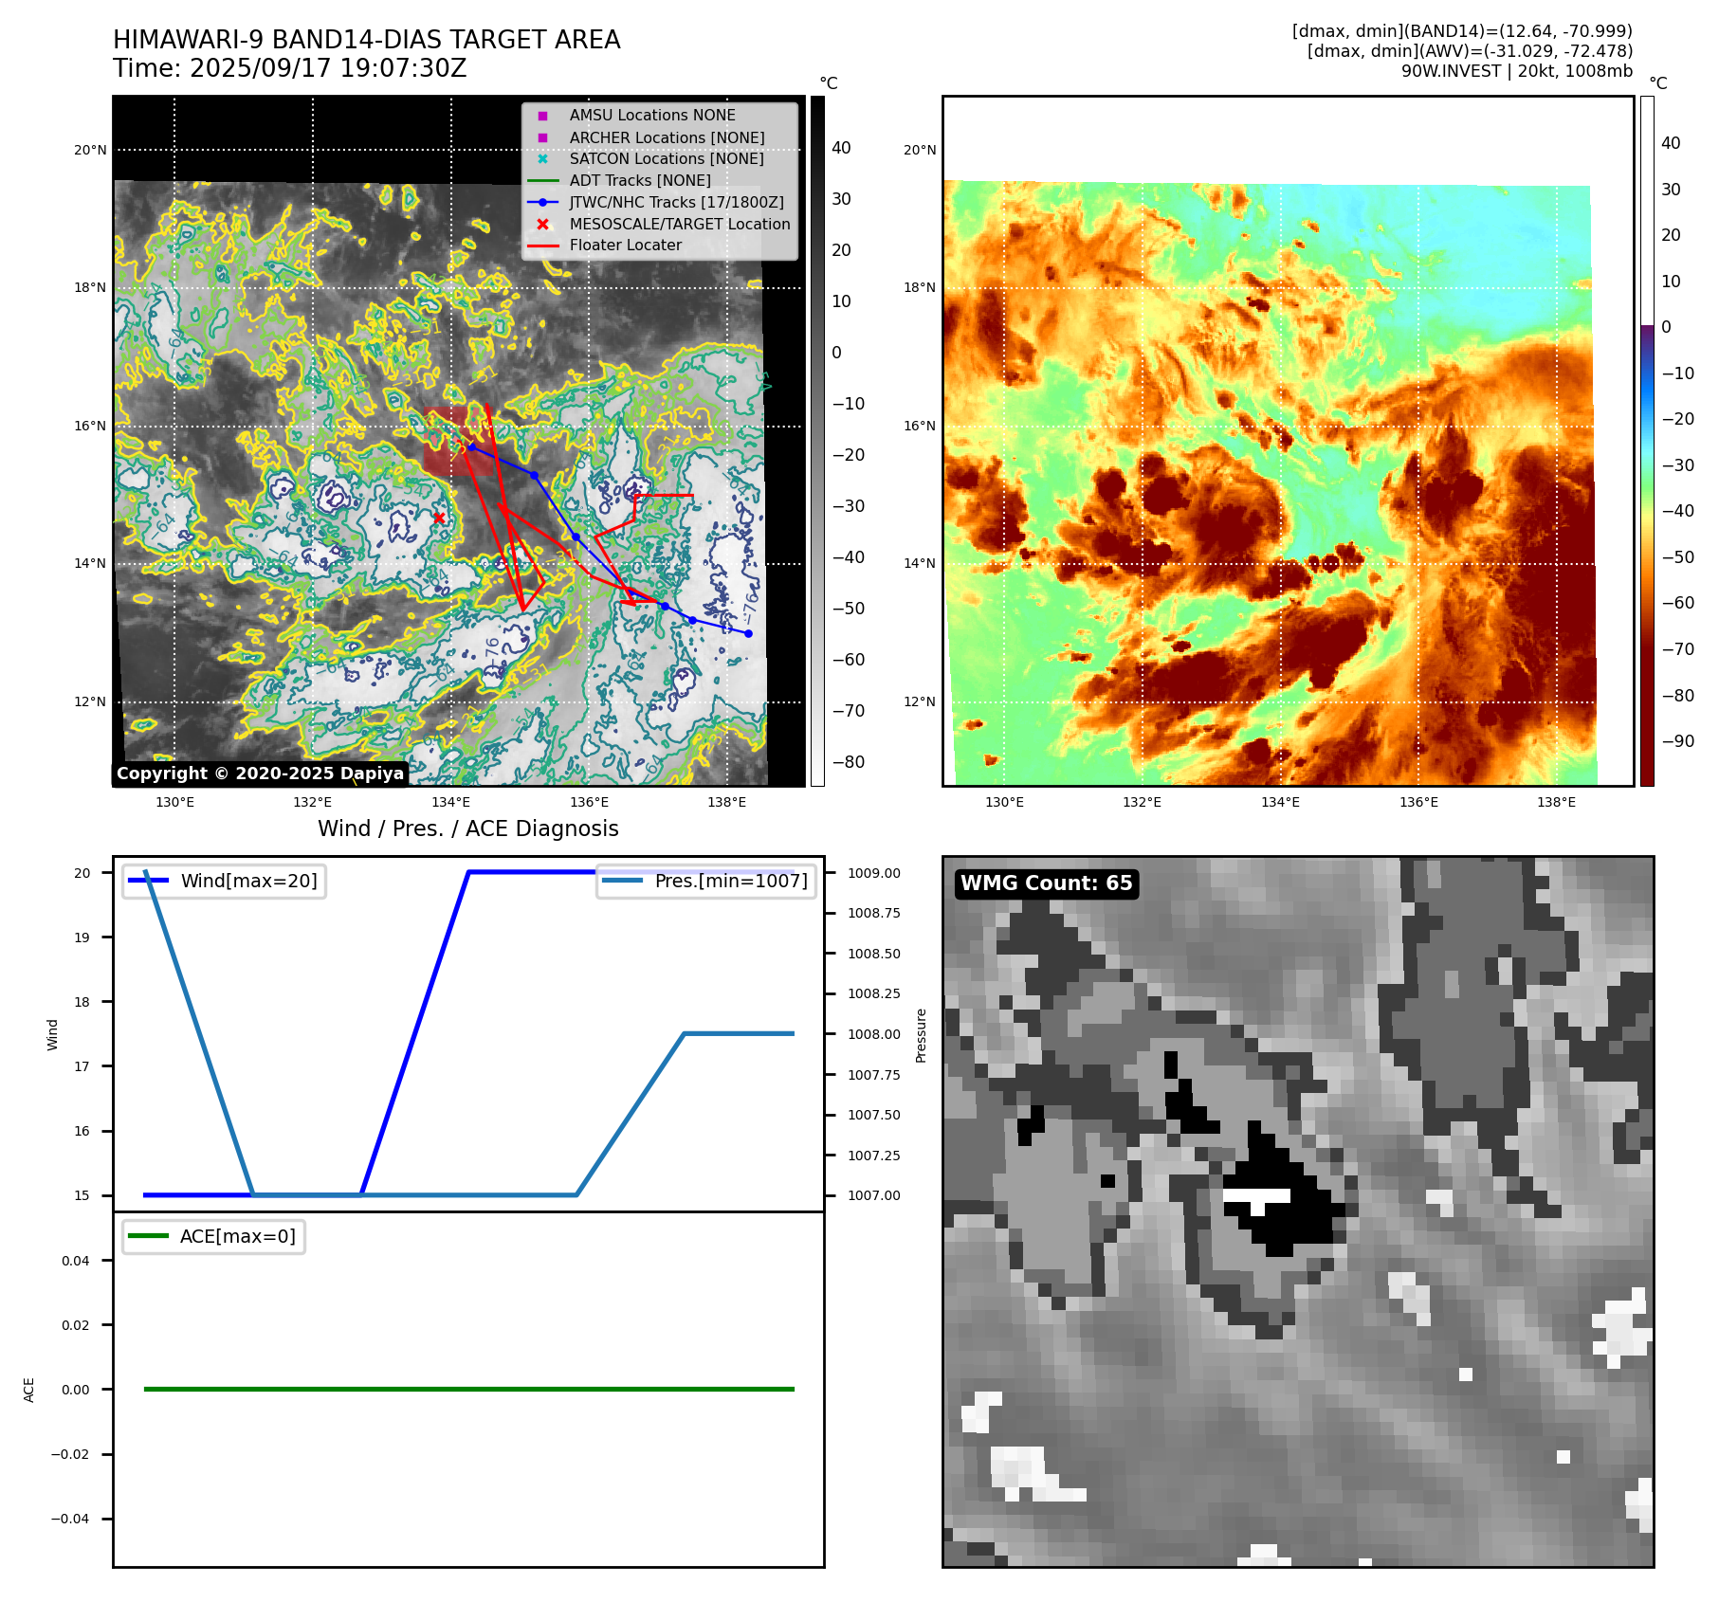This screenshot has width=1719, height=1602.
Task: Select the 'Floater Locater' legend text
Action: pos(626,246)
